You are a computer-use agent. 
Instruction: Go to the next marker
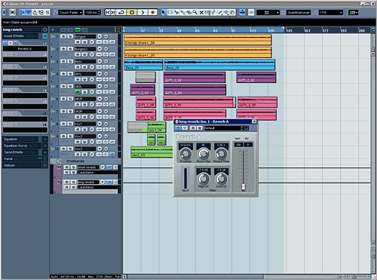coord(113,12)
